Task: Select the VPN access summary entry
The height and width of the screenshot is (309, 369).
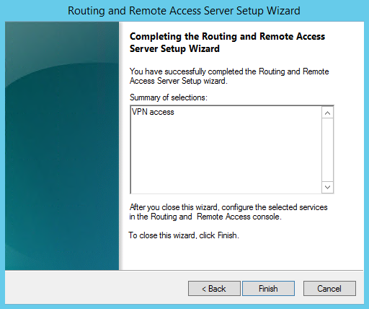Action: [153, 112]
